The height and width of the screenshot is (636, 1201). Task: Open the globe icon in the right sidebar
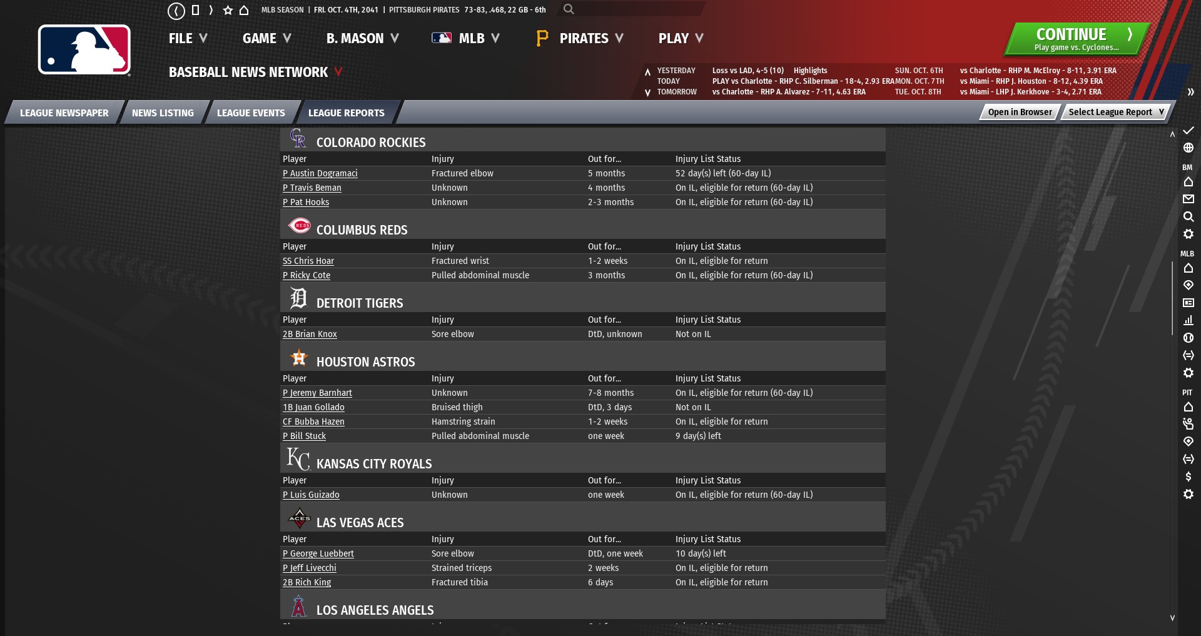[1188, 148]
